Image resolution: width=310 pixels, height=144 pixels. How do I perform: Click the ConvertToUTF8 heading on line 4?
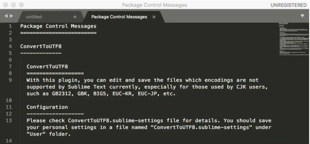[41, 46]
